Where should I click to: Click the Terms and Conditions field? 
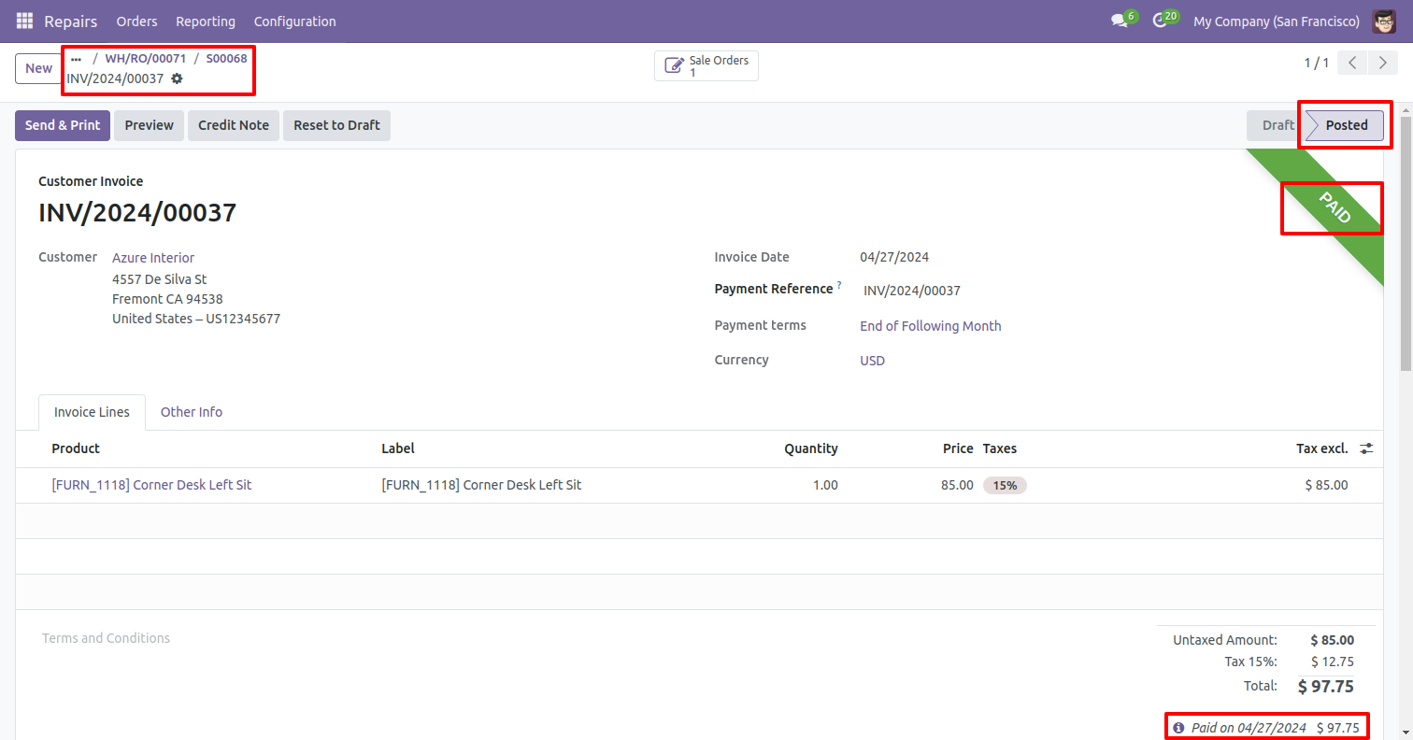(x=107, y=638)
